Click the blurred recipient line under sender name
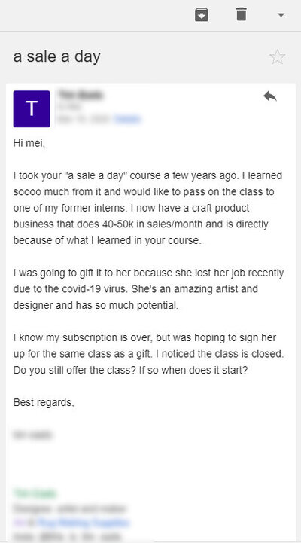The image size is (301, 543). pyautogui.click(x=69, y=107)
